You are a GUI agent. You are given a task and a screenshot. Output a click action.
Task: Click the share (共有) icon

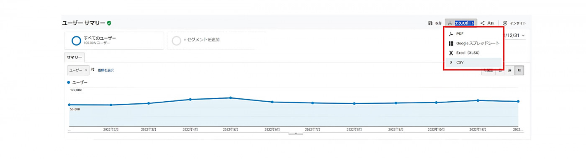[483, 23]
